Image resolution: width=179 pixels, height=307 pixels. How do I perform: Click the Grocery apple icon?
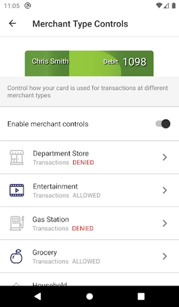coord(16,256)
